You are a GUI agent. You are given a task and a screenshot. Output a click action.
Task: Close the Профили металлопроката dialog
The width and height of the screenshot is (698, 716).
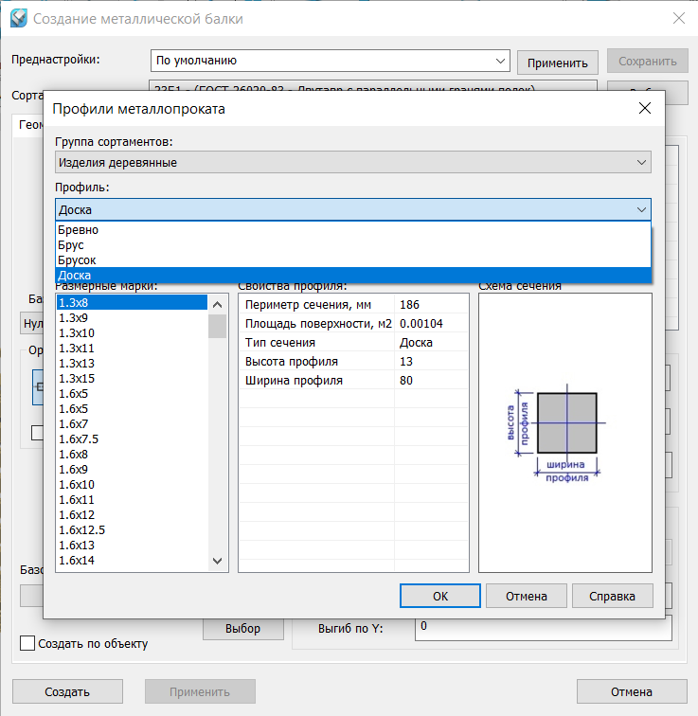[645, 108]
